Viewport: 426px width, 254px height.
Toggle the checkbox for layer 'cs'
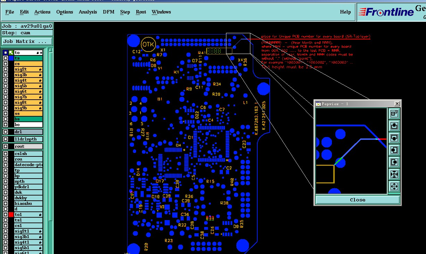(x=6, y=64)
